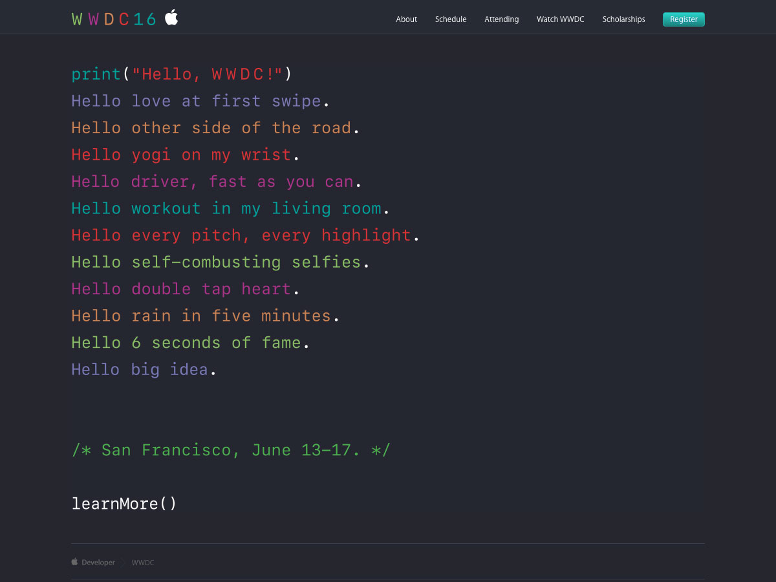Select "Hello self-combusting selfies." line

(x=221, y=263)
